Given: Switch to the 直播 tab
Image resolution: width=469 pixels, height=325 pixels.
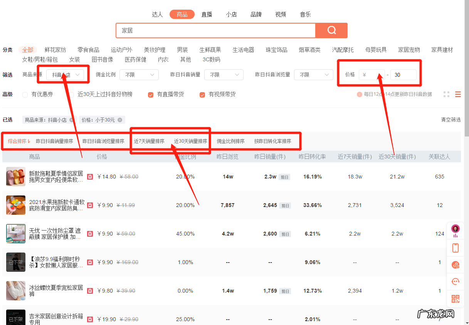Looking at the screenshot, I should (x=207, y=14).
